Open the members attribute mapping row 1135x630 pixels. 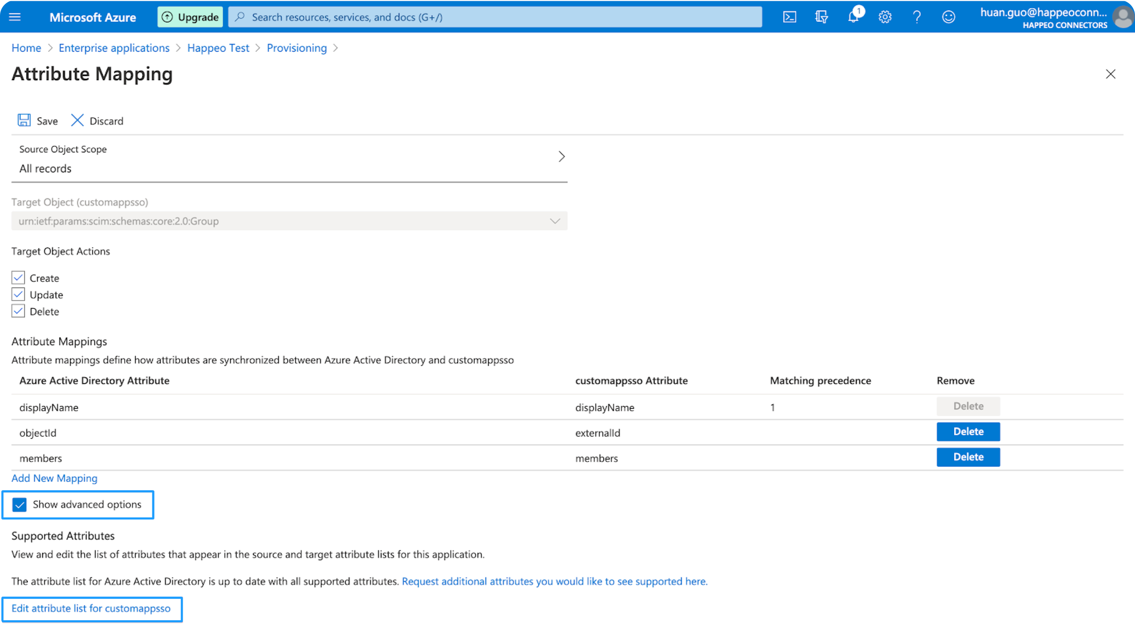[x=567, y=458]
